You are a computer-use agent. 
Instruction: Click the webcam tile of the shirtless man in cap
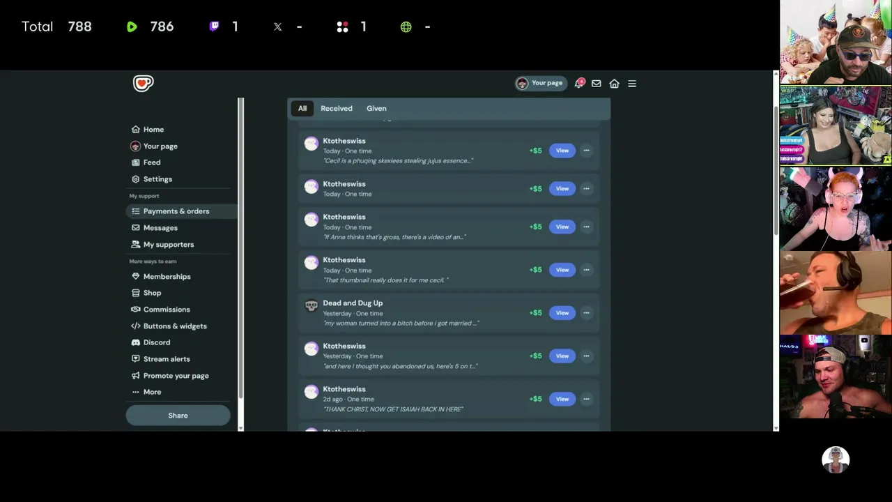tap(836, 376)
